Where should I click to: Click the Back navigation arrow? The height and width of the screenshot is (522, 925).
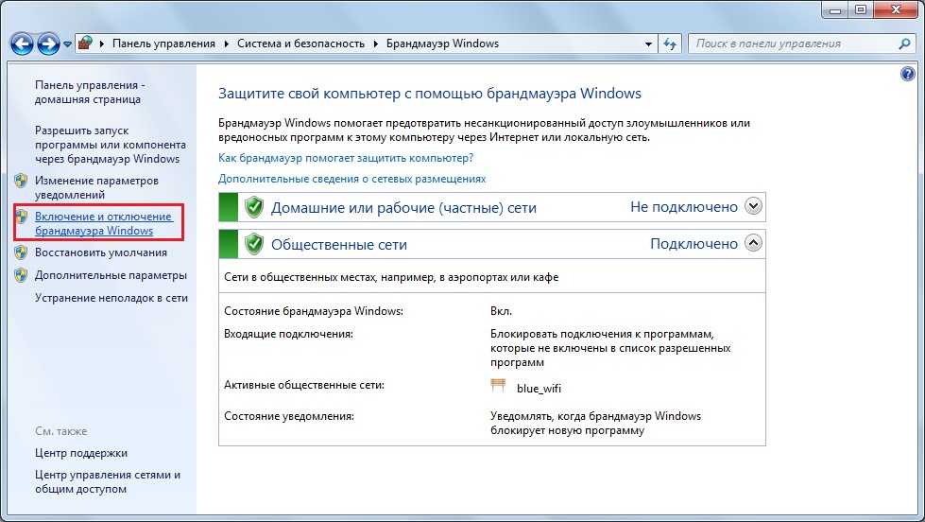point(22,43)
